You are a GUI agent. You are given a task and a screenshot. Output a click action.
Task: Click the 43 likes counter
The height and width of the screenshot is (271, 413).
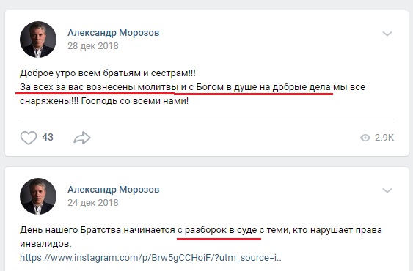(x=48, y=138)
